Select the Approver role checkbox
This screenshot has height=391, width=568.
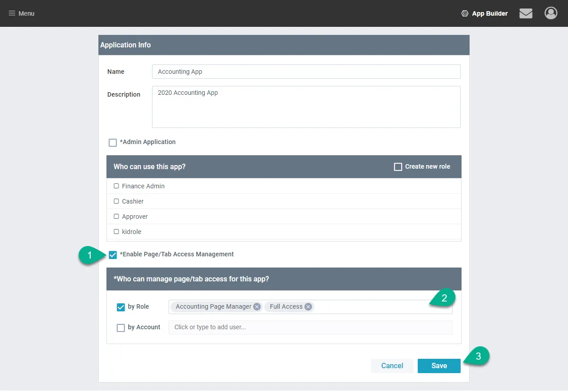tap(116, 217)
